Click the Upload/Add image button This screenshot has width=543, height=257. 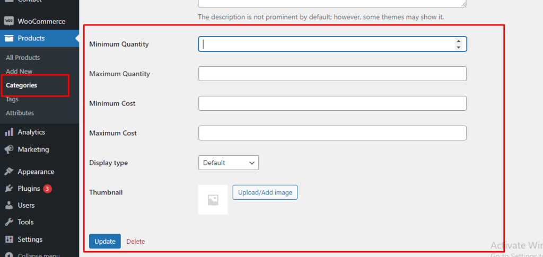(265, 192)
